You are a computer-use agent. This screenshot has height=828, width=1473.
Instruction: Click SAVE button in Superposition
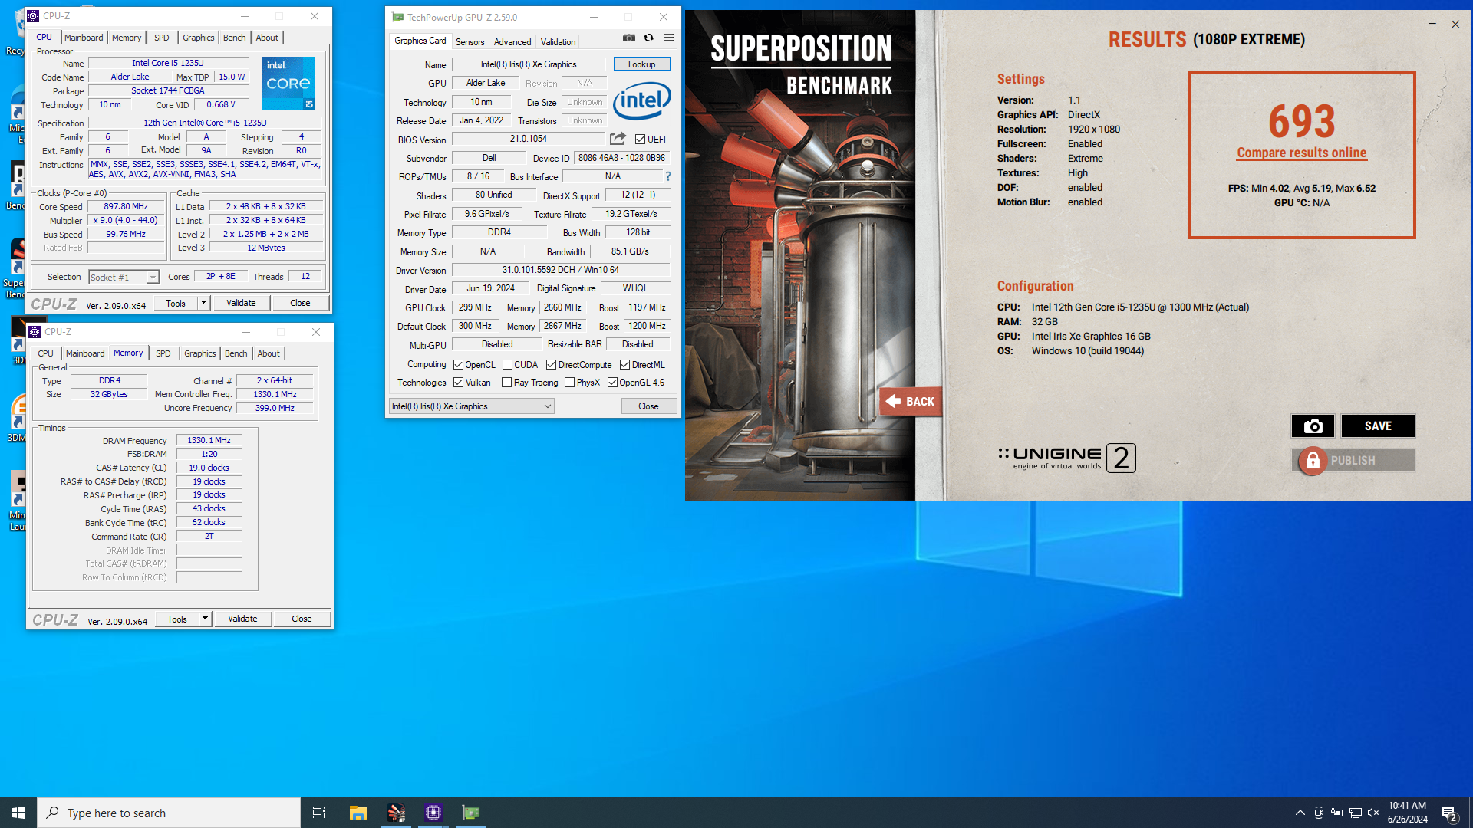point(1378,426)
